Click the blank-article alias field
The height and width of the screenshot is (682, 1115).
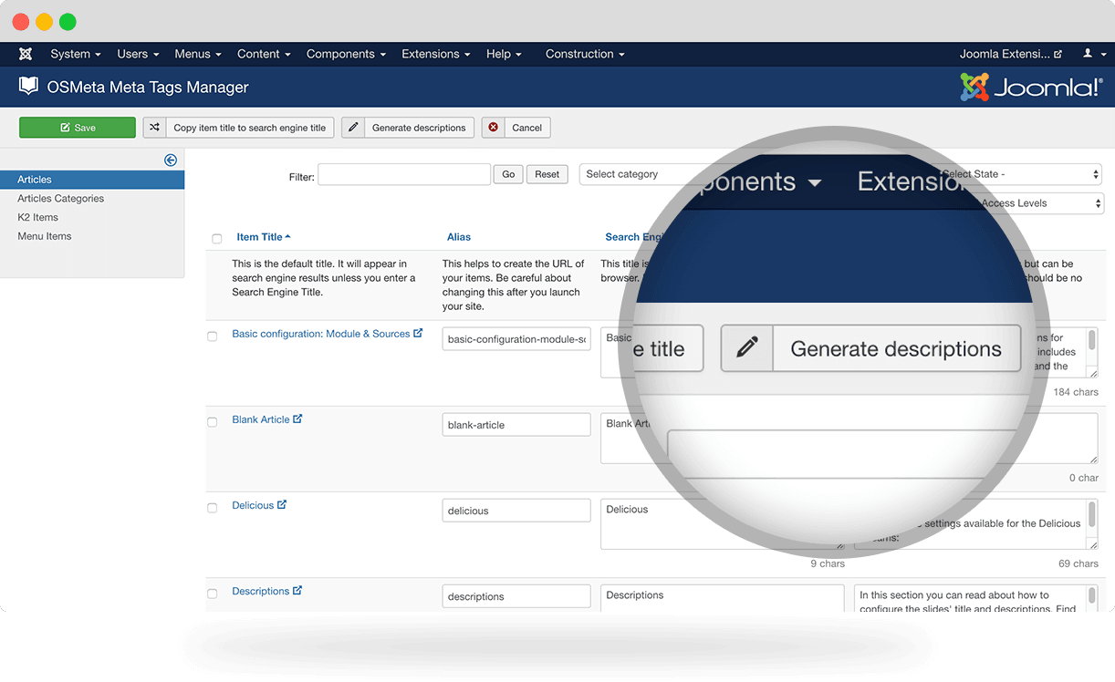coord(516,425)
